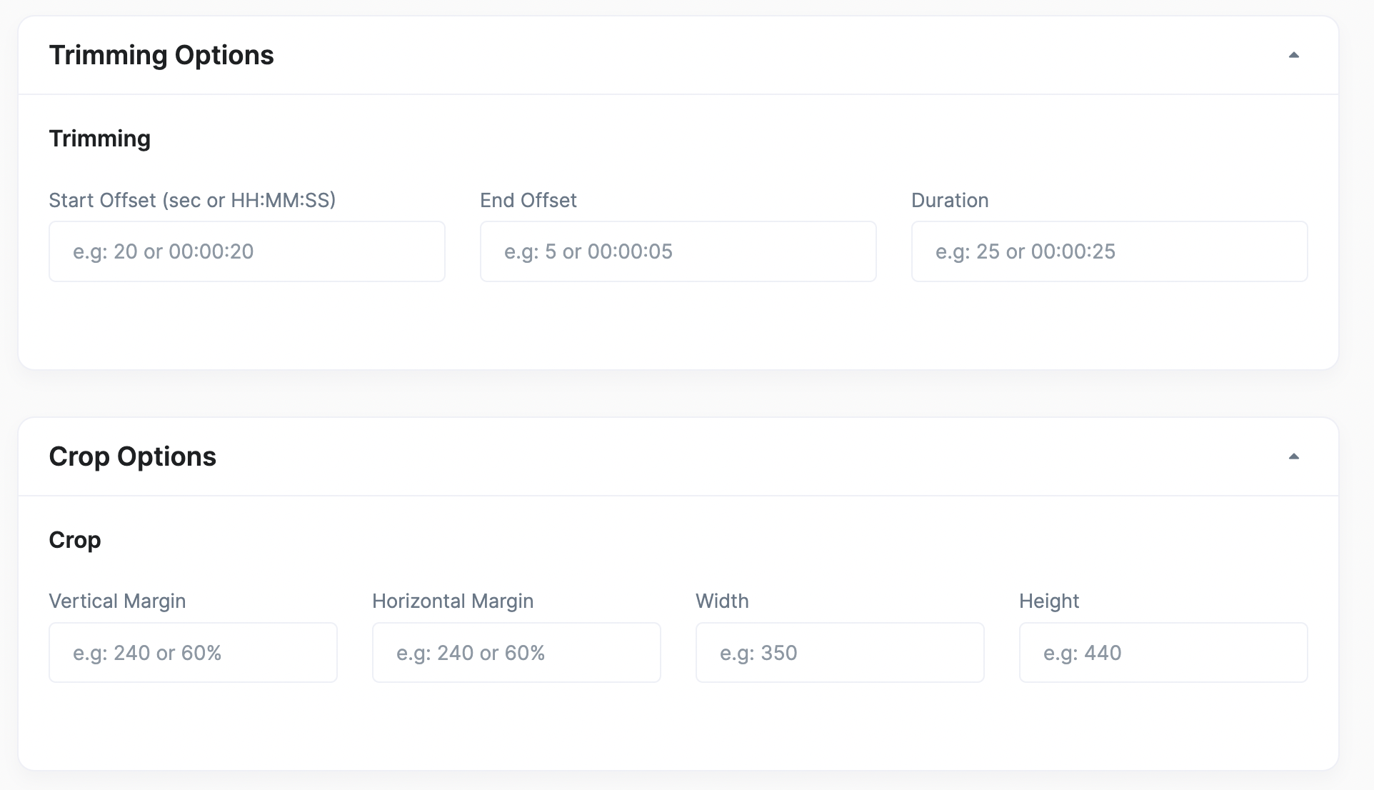Focus the Horizontal Margin input
Viewport: 1374px width, 790px height.
coord(516,653)
